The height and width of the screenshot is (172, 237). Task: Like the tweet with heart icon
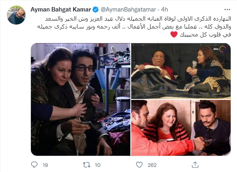[x=139, y=165]
